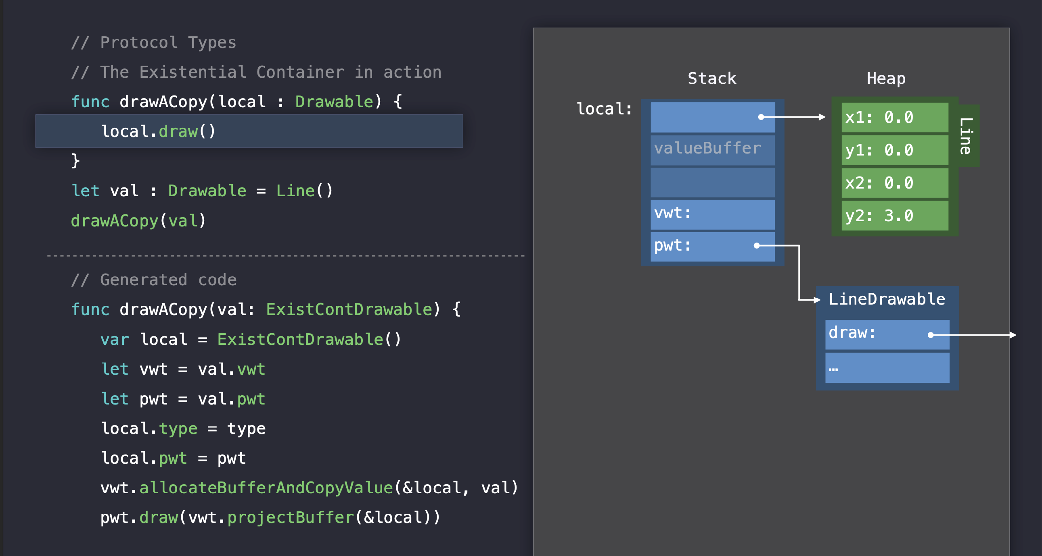This screenshot has height=556, width=1042.
Task: Click the top pointer cell of local
Action: point(712,117)
